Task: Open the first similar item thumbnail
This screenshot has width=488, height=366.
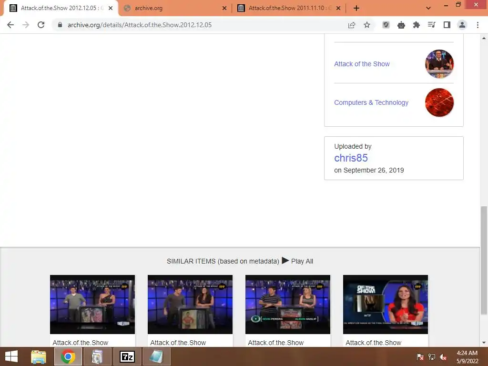Action: [92, 305]
